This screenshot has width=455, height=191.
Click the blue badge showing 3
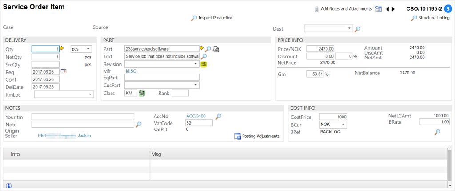448,8
